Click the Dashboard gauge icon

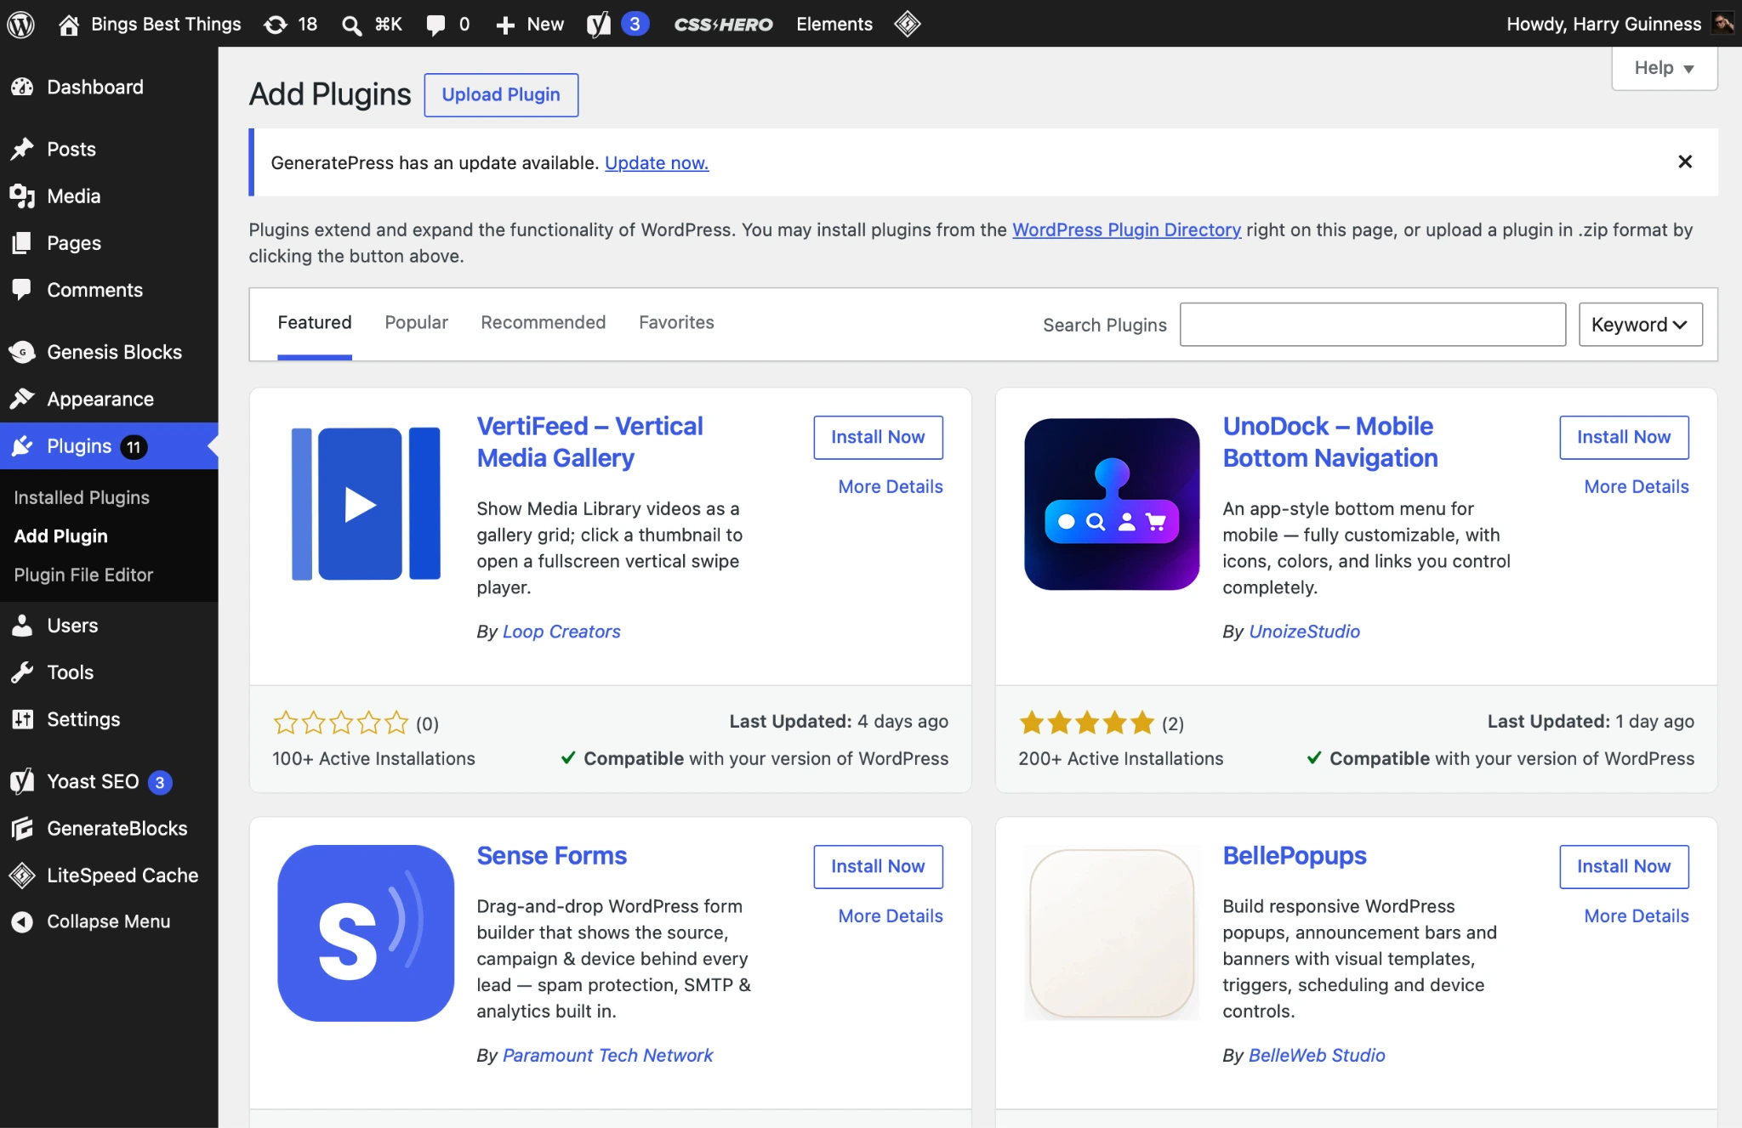(23, 87)
